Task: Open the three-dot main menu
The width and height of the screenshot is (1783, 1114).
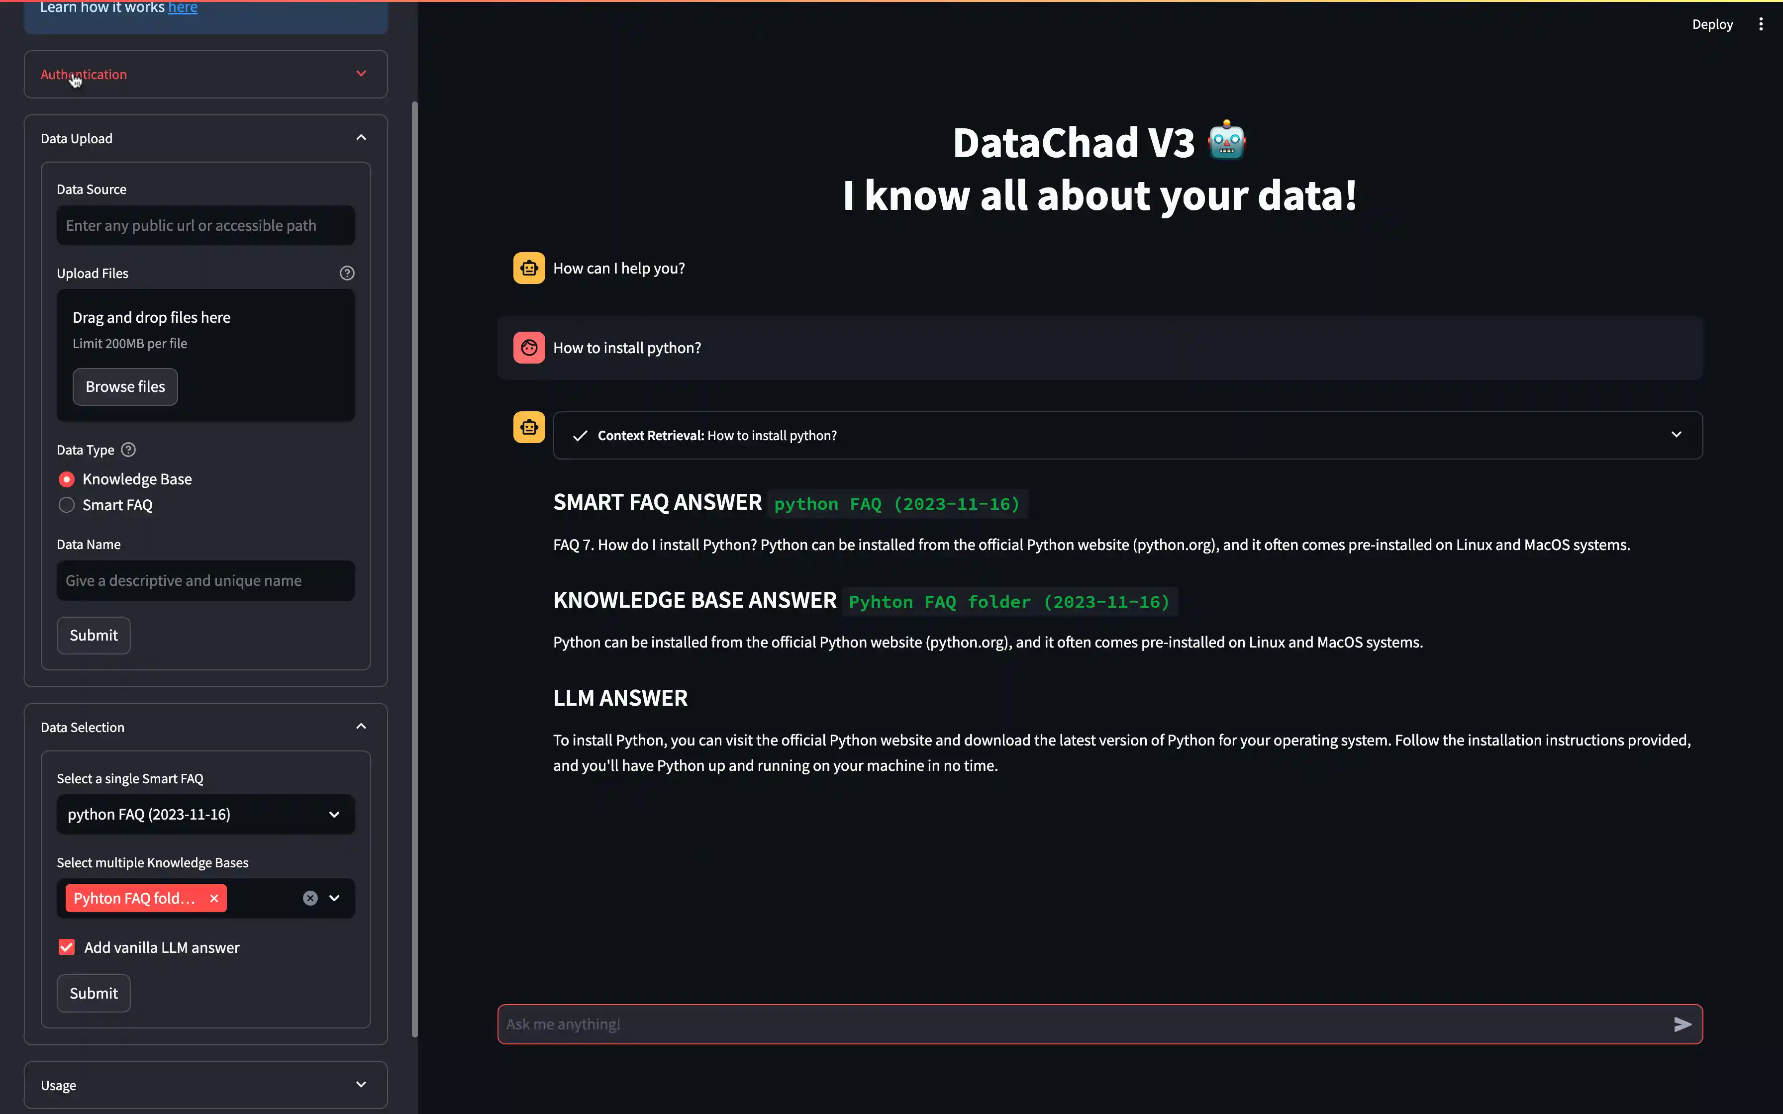Action: click(1761, 24)
